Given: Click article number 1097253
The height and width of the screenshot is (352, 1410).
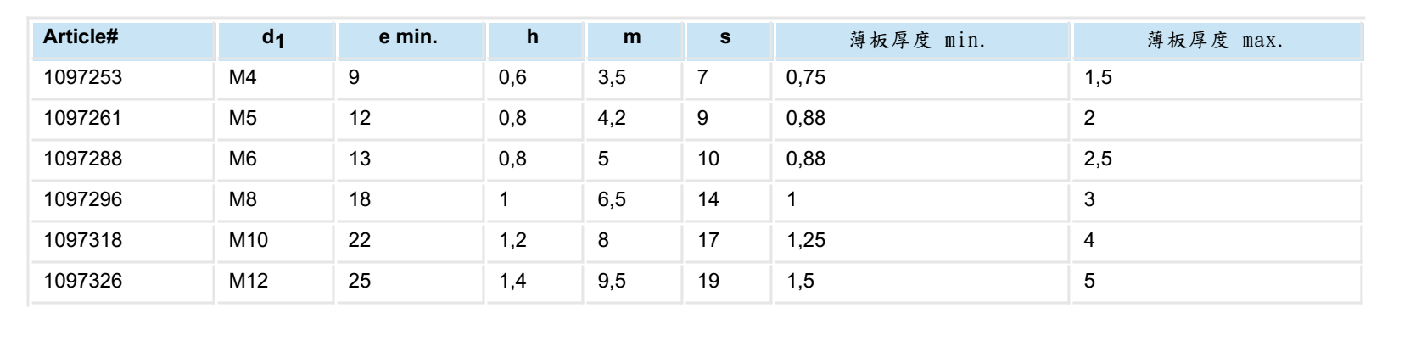Looking at the screenshot, I should tap(83, 77).
